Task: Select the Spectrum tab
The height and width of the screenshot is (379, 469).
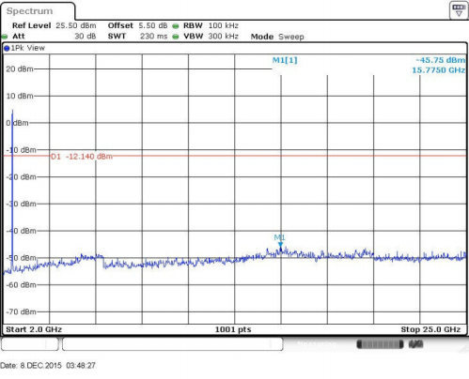Action: click(38, 11)
